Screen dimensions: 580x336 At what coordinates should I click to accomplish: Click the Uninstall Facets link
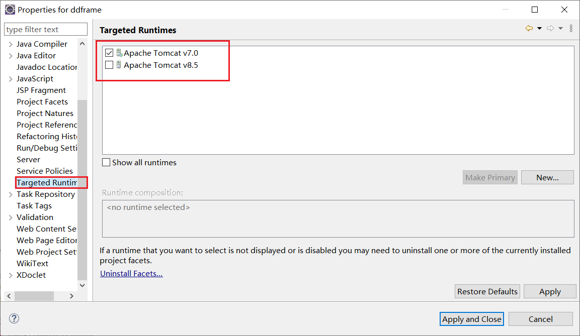pyautogui.click(x=131, y=274)
